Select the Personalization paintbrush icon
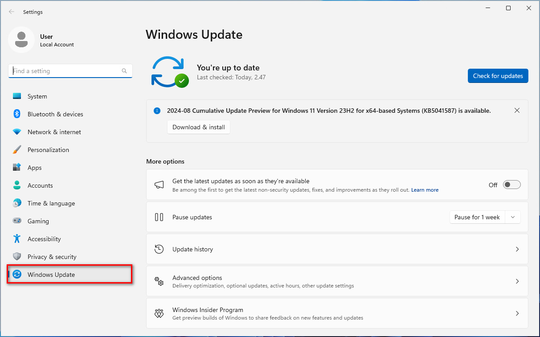540x337 pixels. point(18,150)
